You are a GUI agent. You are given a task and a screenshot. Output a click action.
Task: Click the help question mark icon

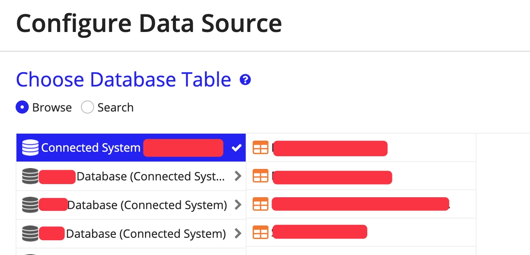[x=245, y=80]
